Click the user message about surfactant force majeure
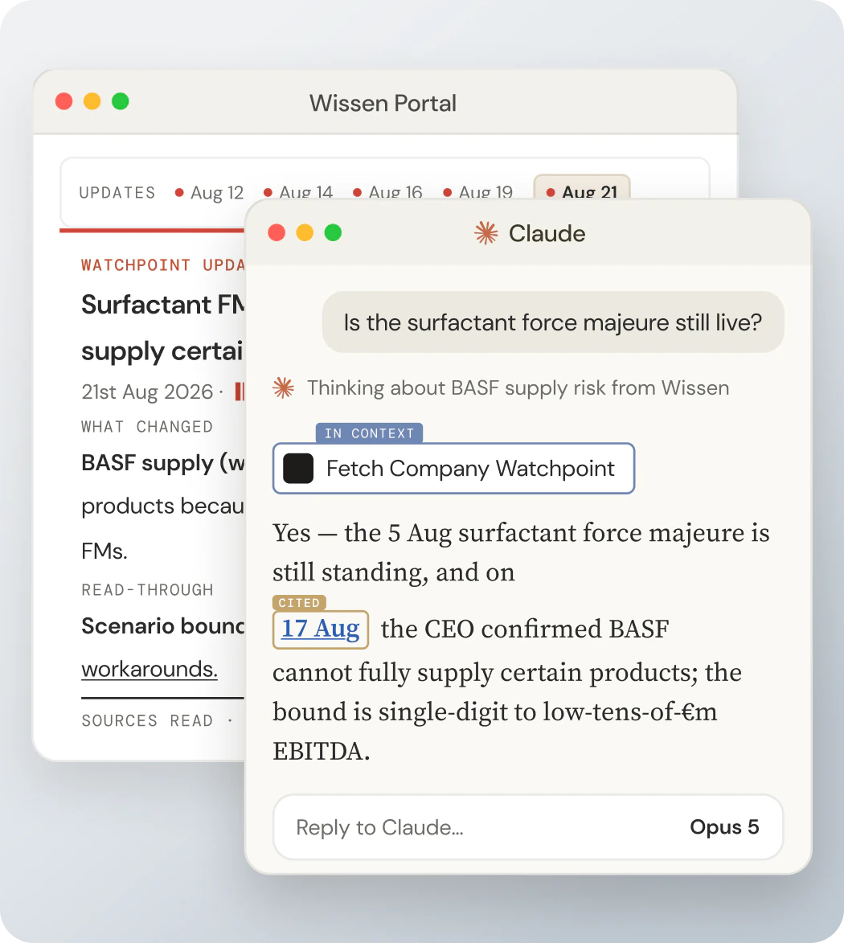 [553, 322]
